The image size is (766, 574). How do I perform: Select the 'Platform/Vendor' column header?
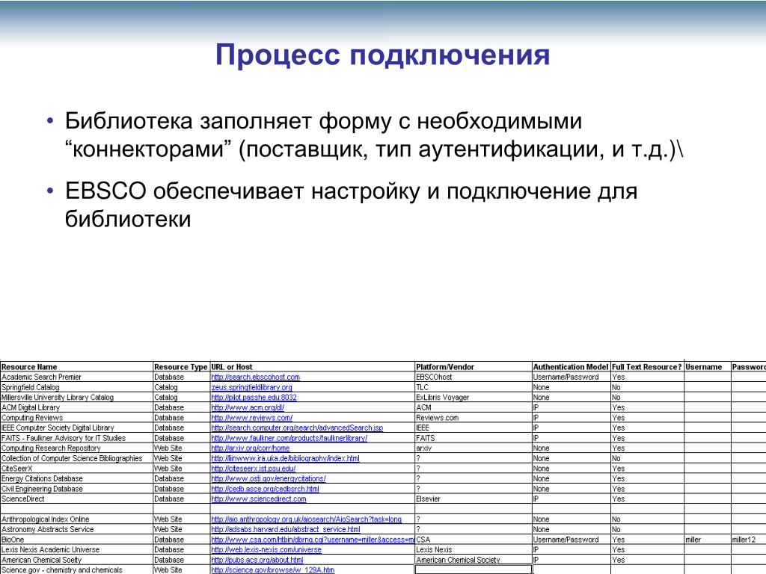tap(474, 366)
